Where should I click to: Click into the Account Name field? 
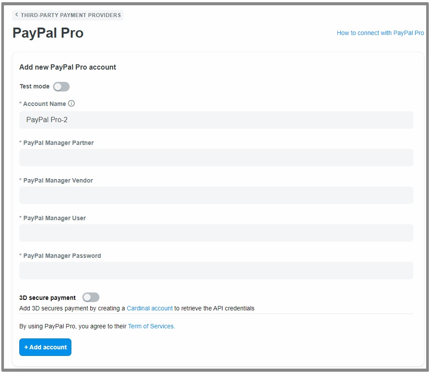click(216, 120)
